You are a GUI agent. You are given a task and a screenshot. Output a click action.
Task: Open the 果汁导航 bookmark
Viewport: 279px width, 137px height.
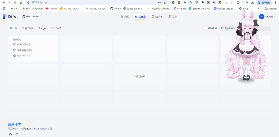[71, 8]
